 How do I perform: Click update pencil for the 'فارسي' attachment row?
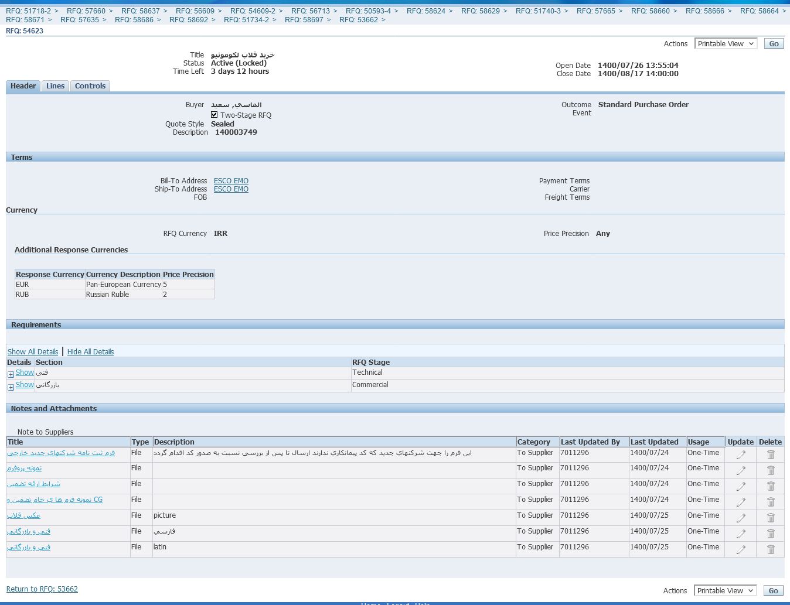point(741,534)
